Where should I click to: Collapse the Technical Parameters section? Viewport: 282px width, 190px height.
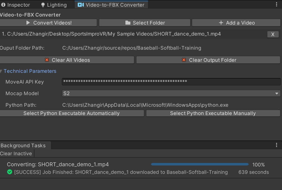(x=2, y=71)
